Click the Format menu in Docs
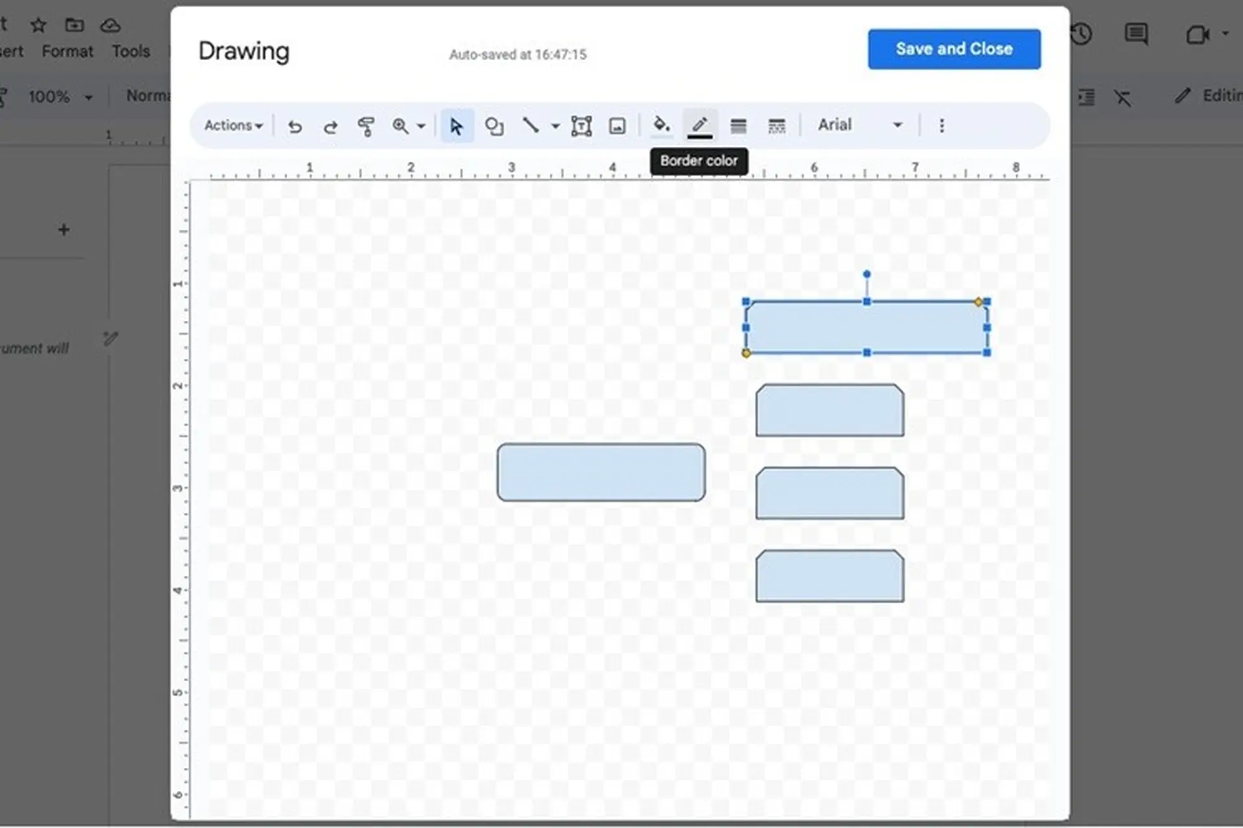Image resolution: width=1243 pixels, height=828 pixels. [67, 51]
